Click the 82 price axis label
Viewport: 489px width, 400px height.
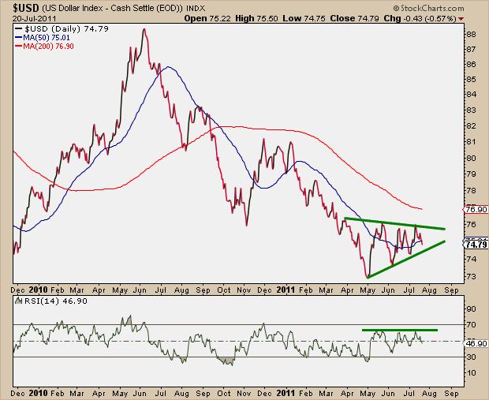pos(471,126)
